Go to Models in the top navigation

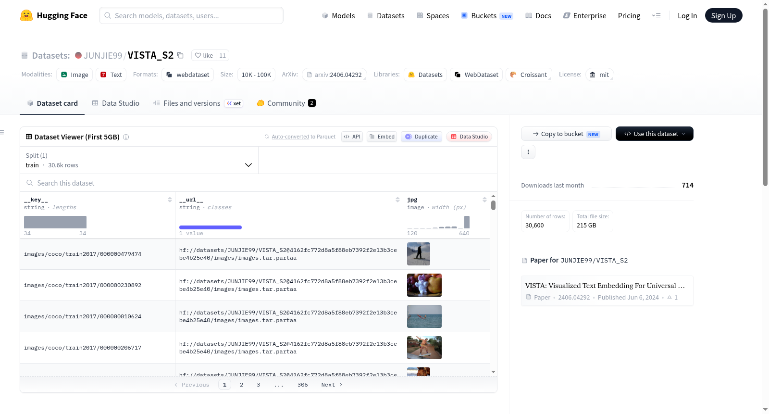pyautogui.click(x=338, y=16)
